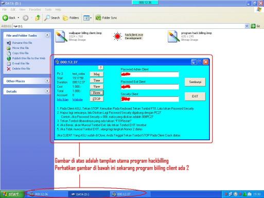264x198 pixels.
Task: Click the Password Admin Client field
Action: point(150,74)
